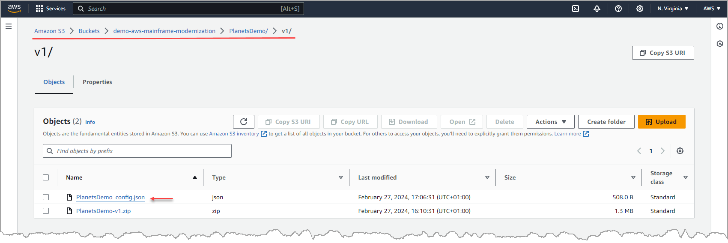Navigate to Amazon S3 breadcrumb
Viewport: 728px width, 243px height.
point(50,31)
